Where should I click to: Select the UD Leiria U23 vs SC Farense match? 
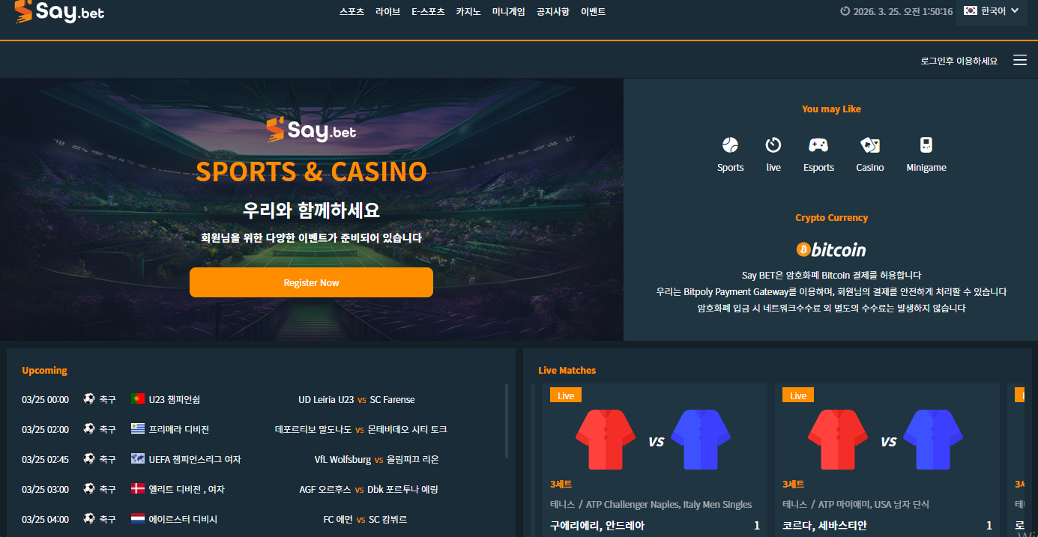356,399
